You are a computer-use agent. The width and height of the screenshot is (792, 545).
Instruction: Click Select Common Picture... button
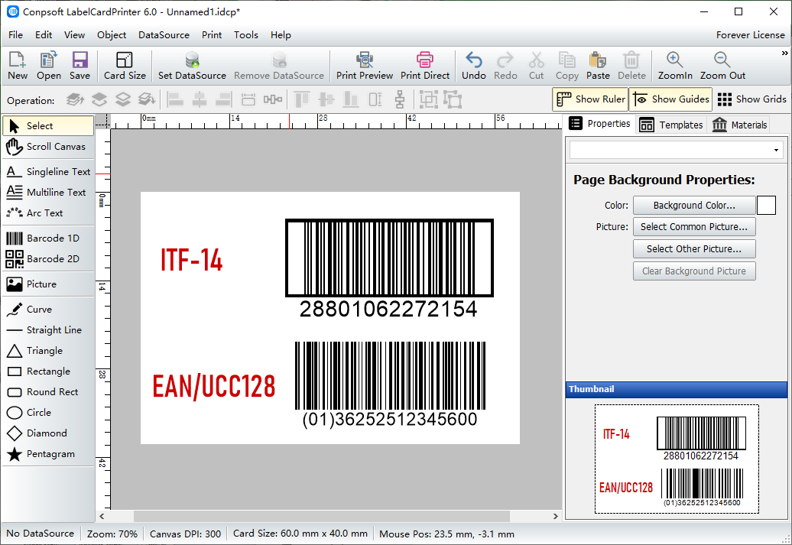pyautogui.click(x=694, y=227)
